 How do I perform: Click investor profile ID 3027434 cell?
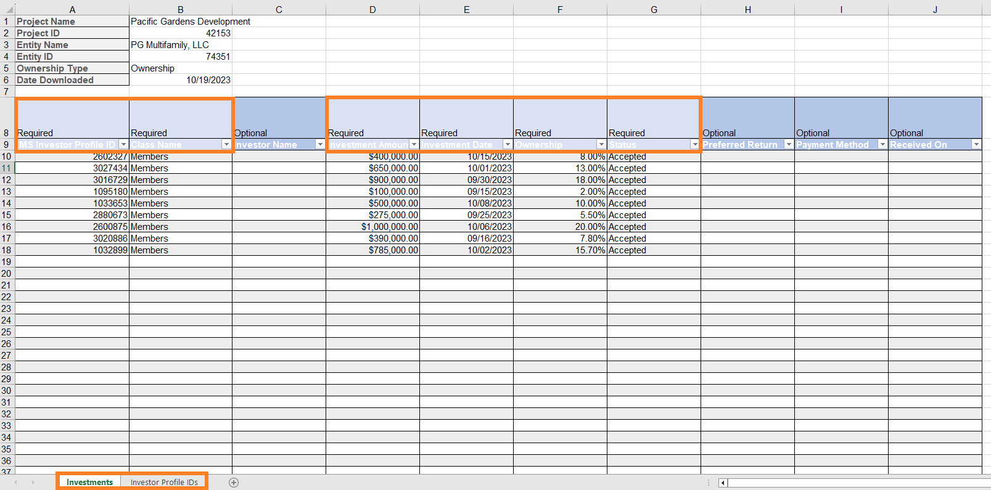pos(72,168)
